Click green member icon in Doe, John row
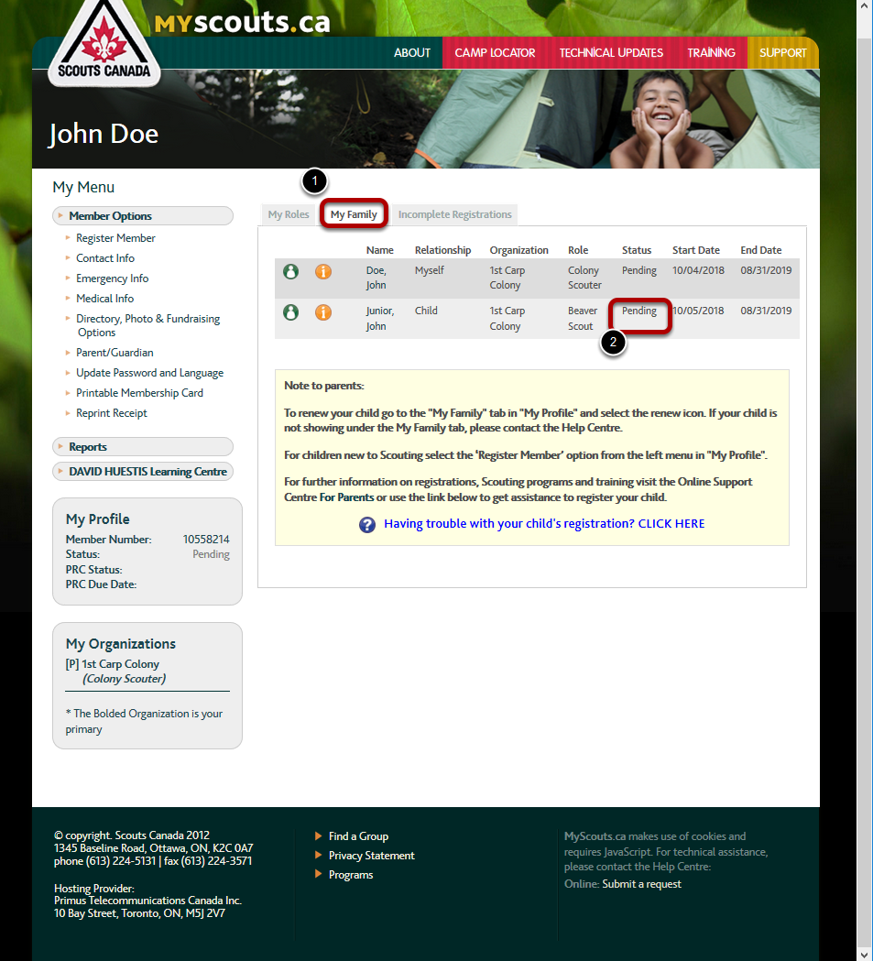Image resolution: width=873 pixels, height=961 pixels. point(290,271)
